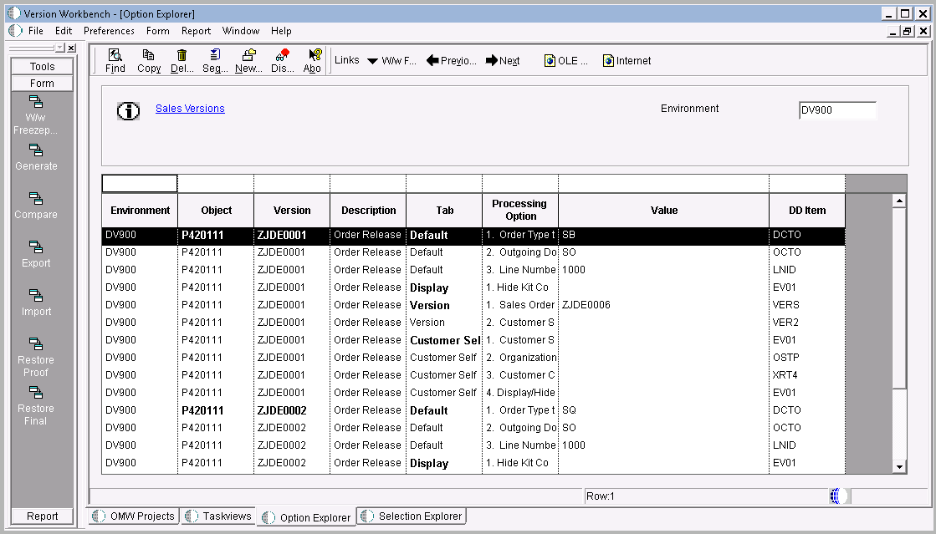
Task: Switch to the Selection Explorer tab
Action: 411,516
